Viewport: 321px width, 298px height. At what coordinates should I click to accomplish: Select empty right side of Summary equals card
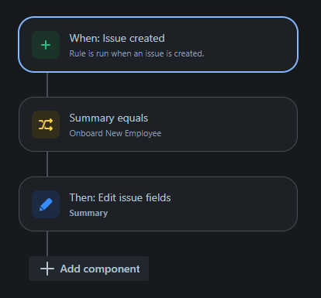233,125
